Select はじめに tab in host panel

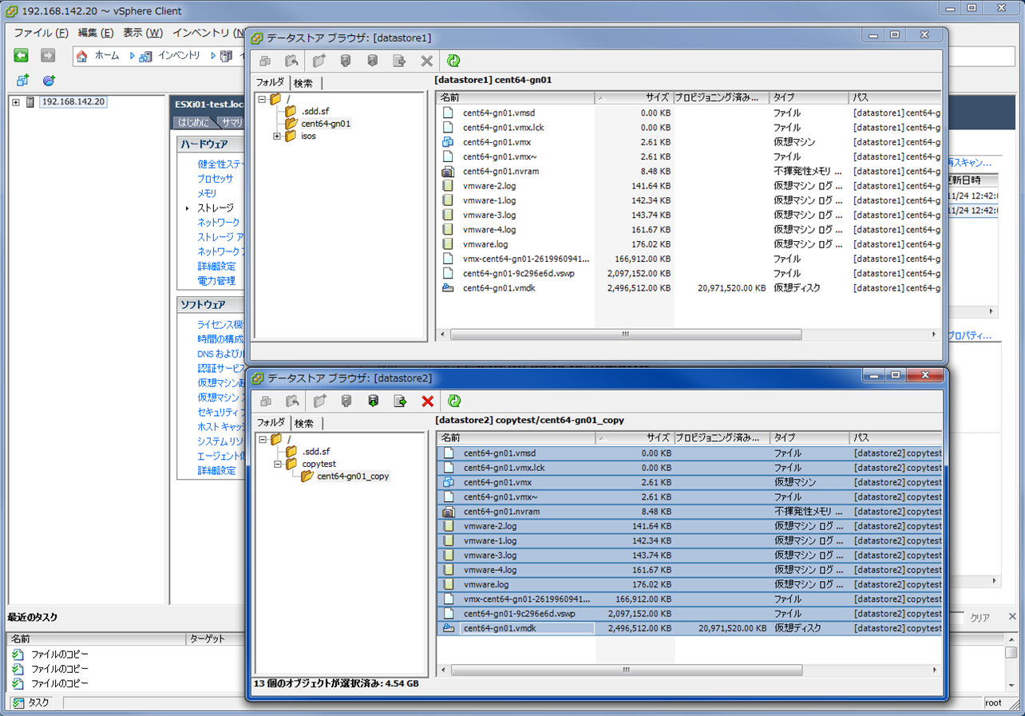[x=194, y=123]
